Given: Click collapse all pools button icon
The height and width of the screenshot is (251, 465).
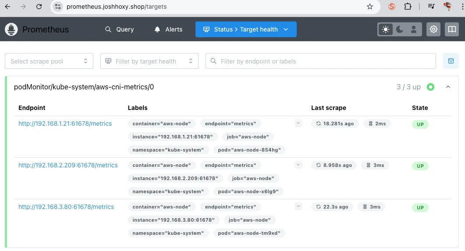Looking at the screenshot, I should (x=451, y=61).
